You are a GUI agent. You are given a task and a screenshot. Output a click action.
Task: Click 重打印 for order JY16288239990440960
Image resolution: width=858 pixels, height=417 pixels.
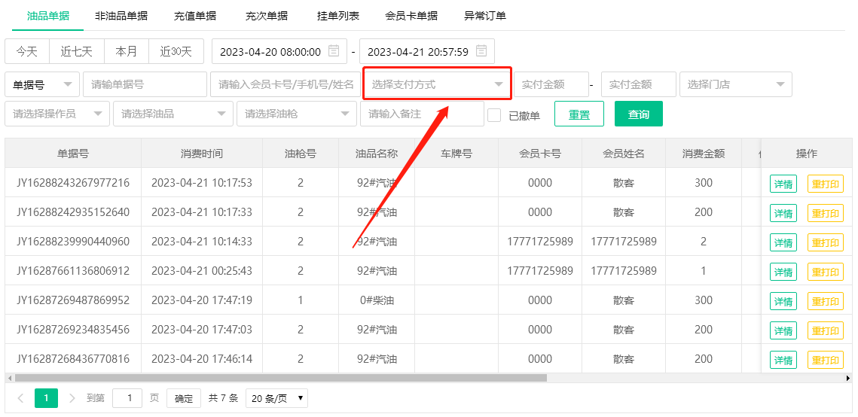(x=826, y=242)
